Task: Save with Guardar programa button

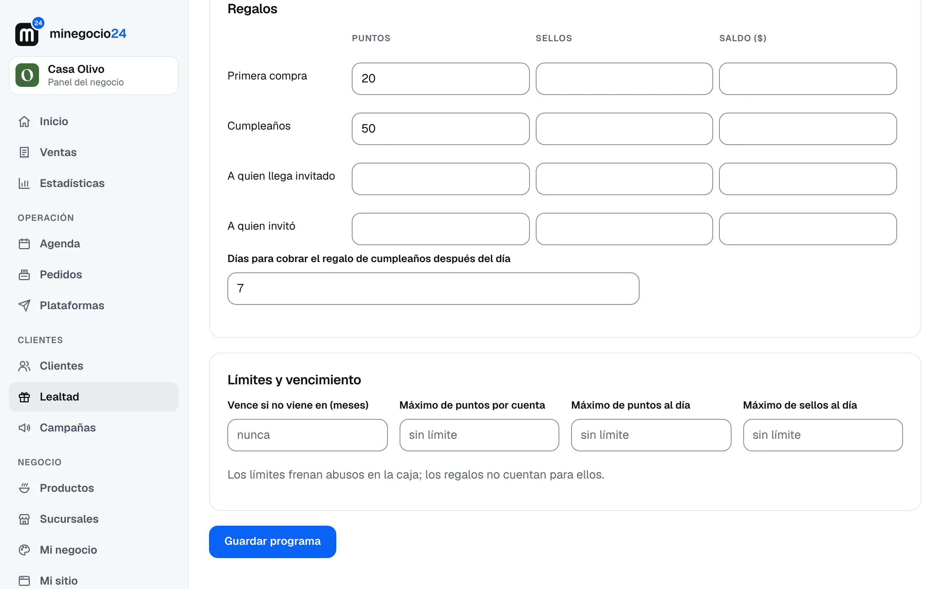Action: click(x=272, y=542)
